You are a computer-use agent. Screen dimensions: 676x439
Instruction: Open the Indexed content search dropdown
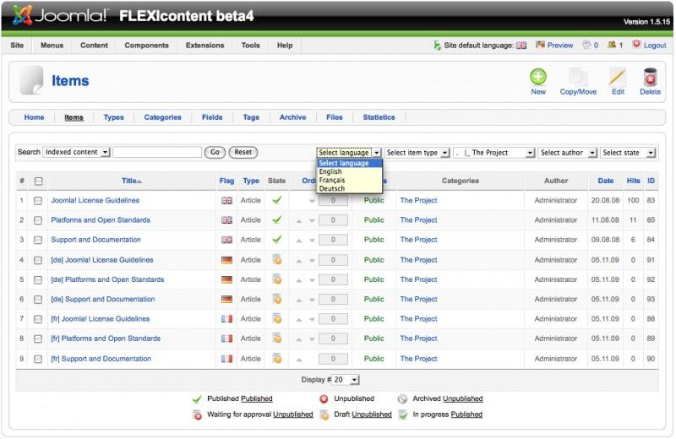point(77,152)
